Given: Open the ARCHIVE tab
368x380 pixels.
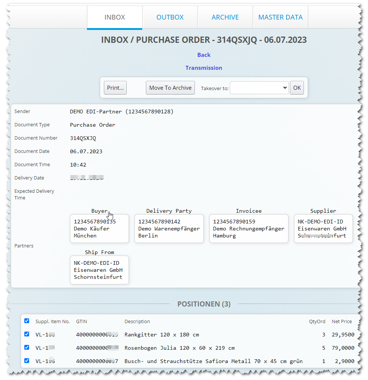Looking at the screenshot, I should (225, 17).
